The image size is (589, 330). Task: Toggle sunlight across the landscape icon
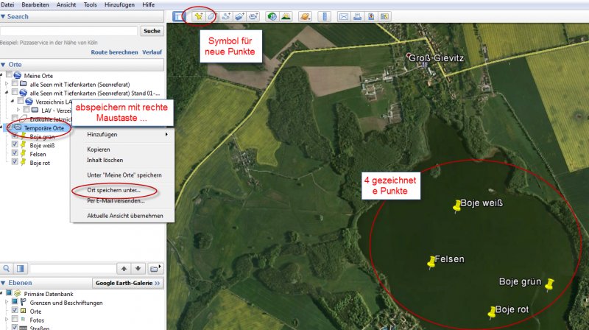click(286, 16)
